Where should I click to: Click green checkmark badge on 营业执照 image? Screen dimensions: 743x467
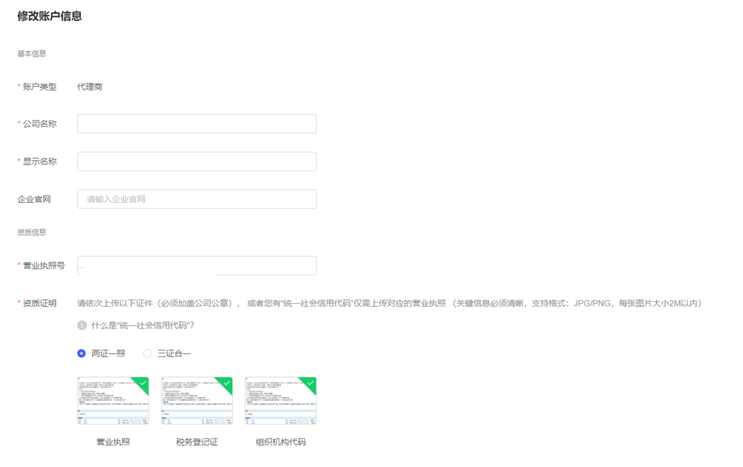pyautogui.click(x=142, y=383)
